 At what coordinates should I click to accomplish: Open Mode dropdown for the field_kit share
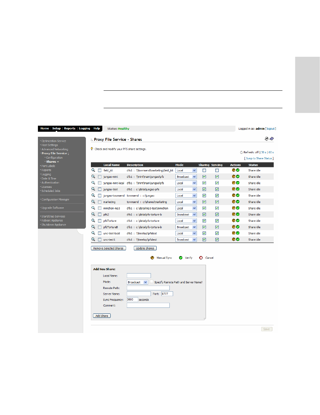click(x=186, y=170)
